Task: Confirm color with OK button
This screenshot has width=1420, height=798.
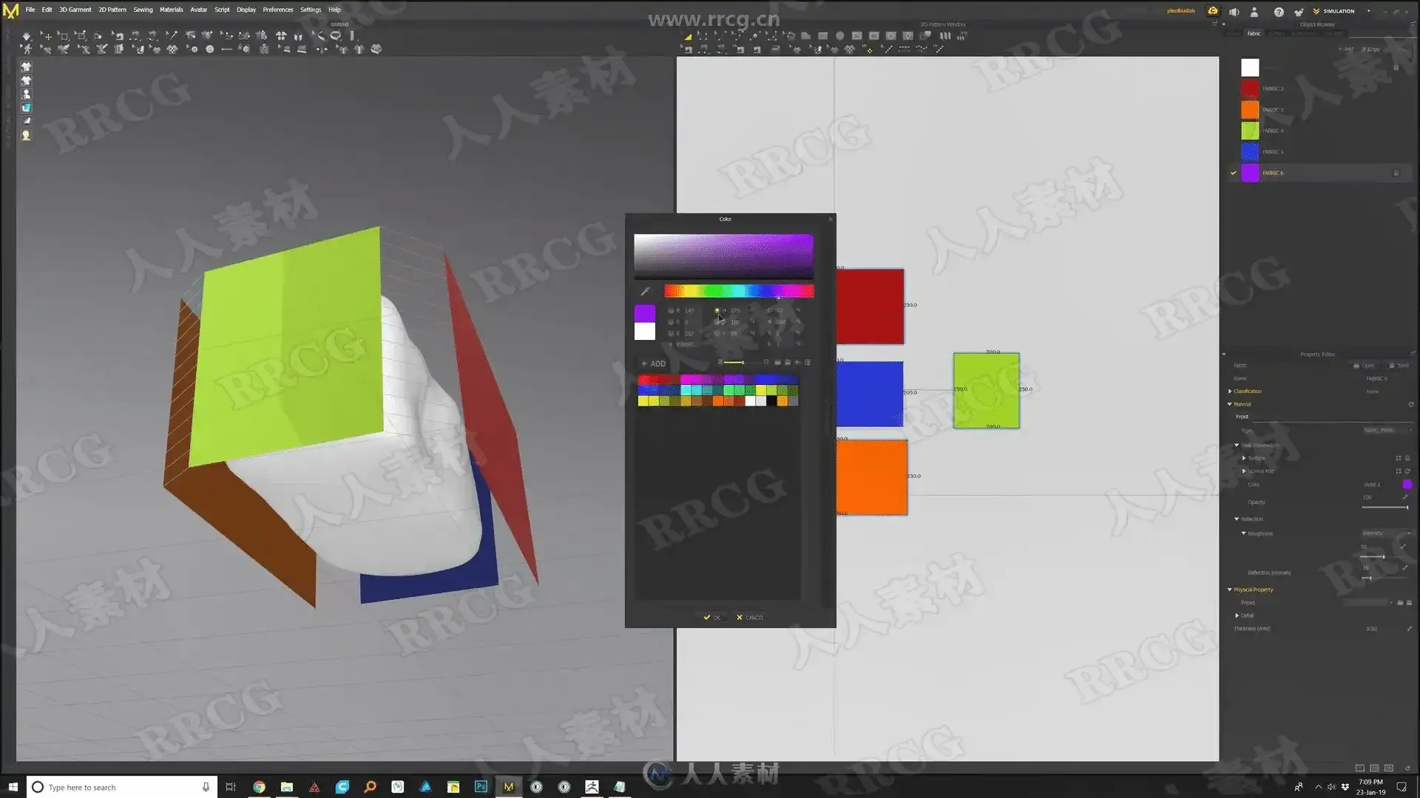Action: 711,618
